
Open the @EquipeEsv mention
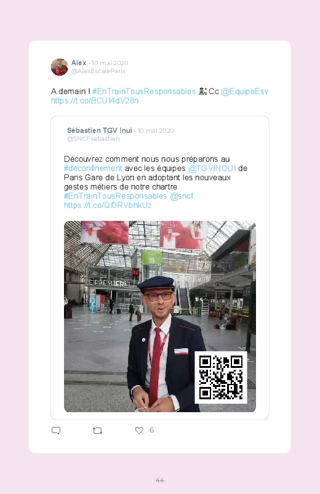pyautogui.click(x=244, y=92)
